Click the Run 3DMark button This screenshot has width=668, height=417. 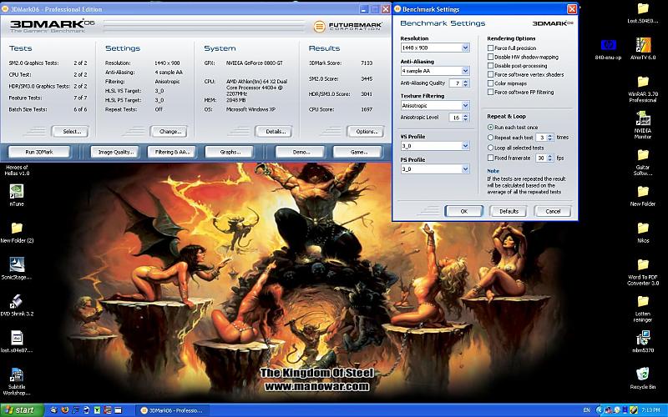[x=39, y=152]
